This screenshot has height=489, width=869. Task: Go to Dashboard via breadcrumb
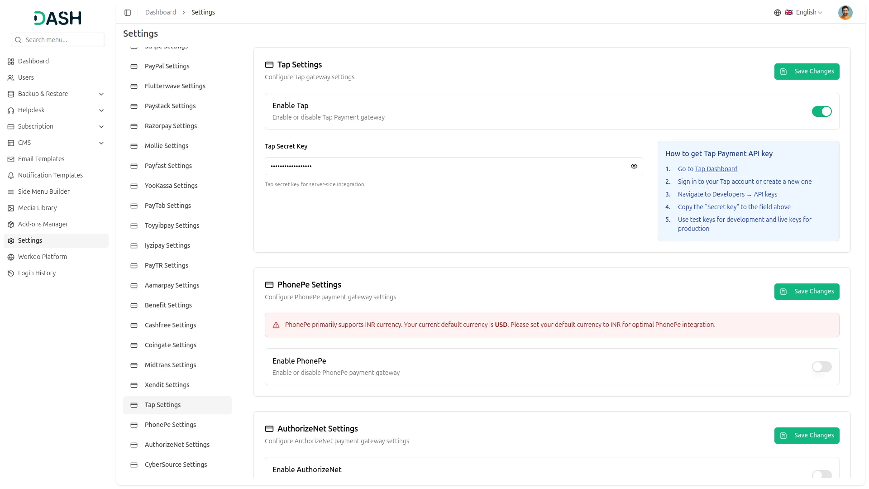click(x=161, y=13)
